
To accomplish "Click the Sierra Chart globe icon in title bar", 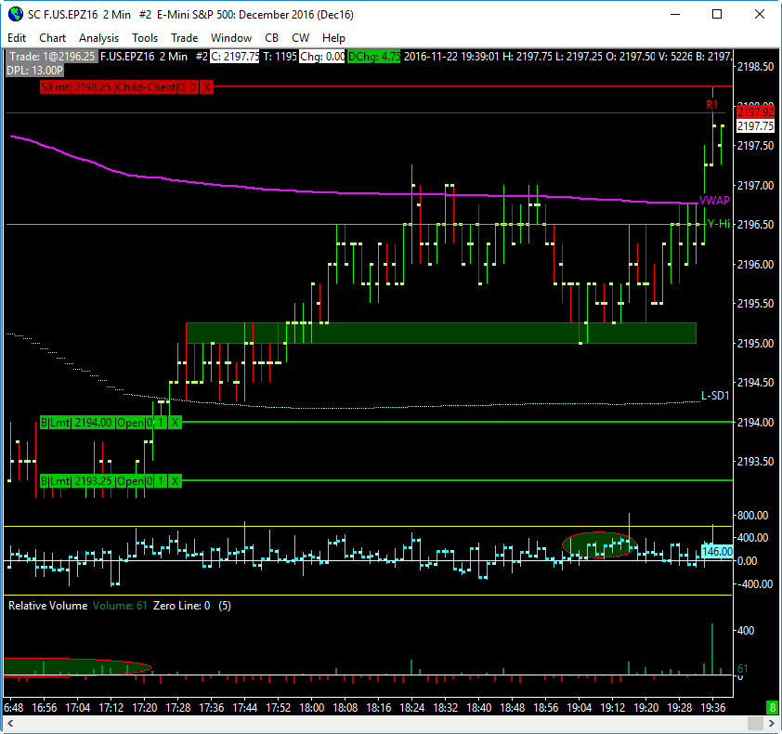I will 16,14.
